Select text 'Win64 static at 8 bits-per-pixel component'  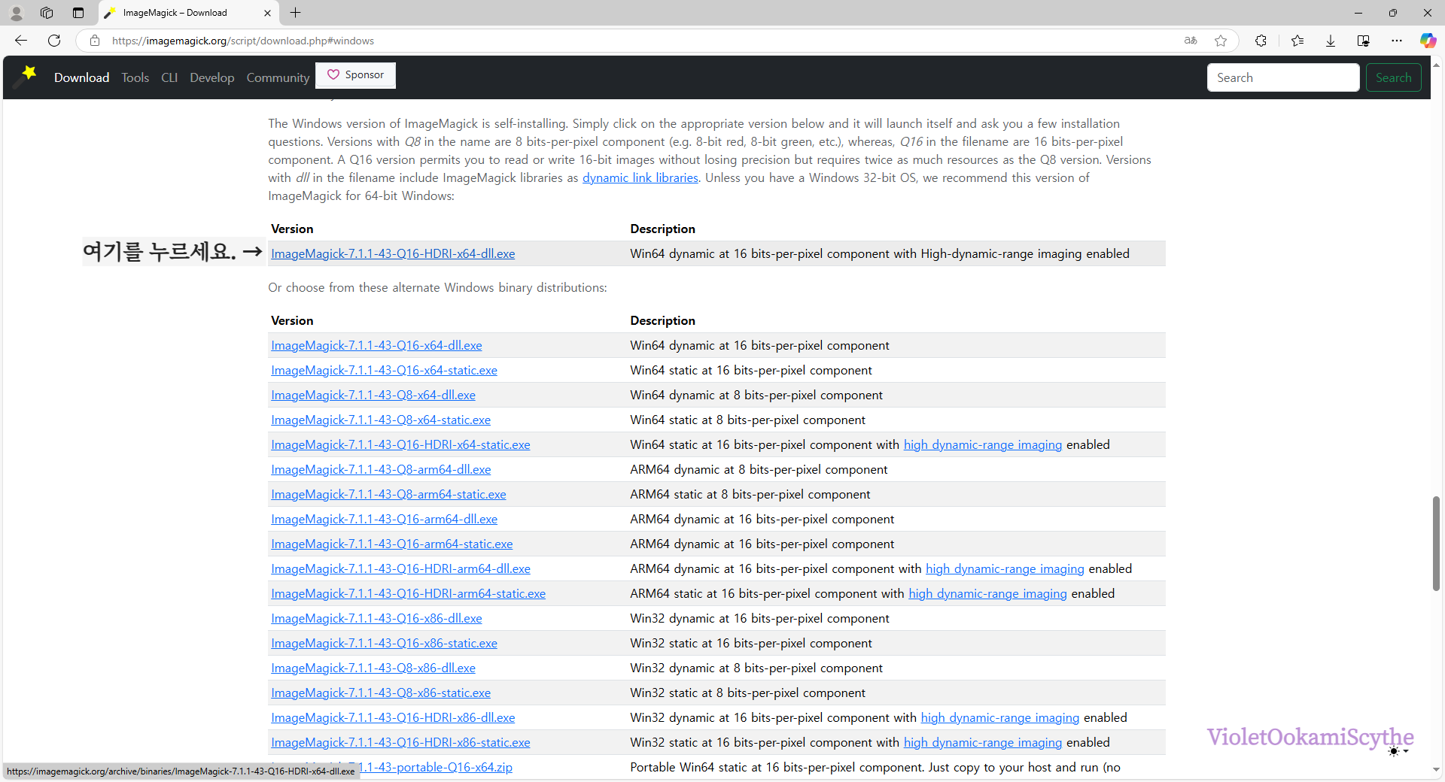[x=748, y=420]
